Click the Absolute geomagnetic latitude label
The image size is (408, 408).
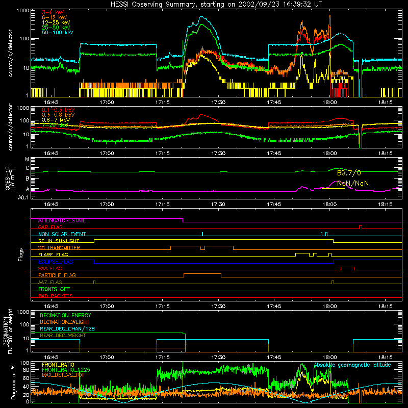point(352,365)
